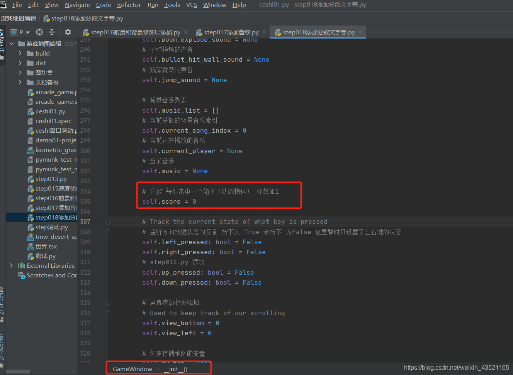
Task: Open the Project view dropdown
Action: coord(20,32)
